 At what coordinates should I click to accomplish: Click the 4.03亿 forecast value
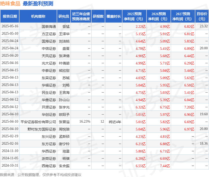pyautogui.click(x=141, y=78)
